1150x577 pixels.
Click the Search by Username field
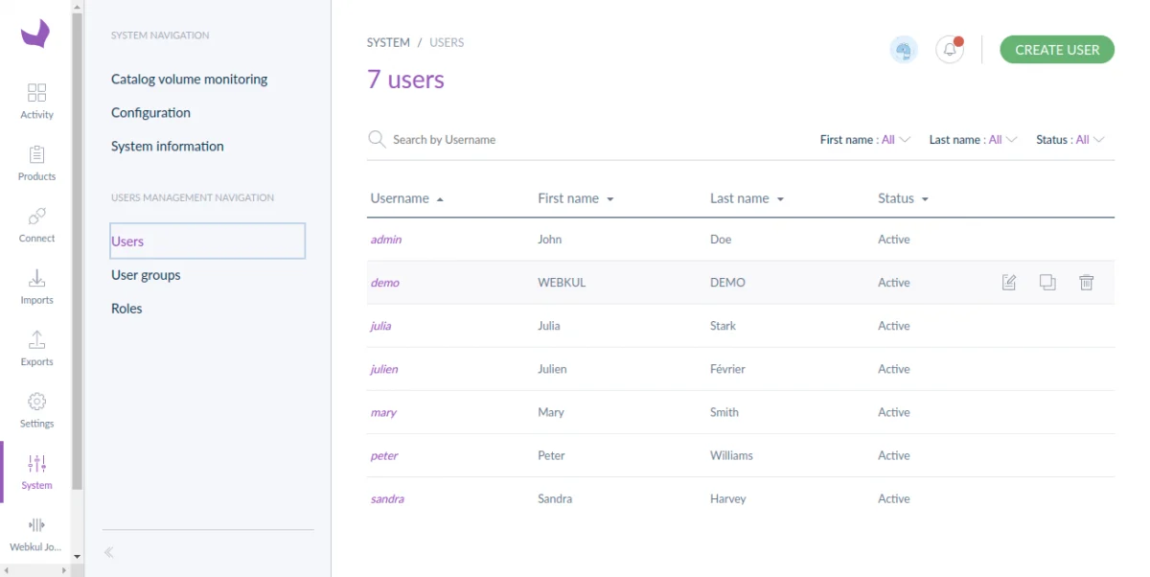tap(444, 139)
